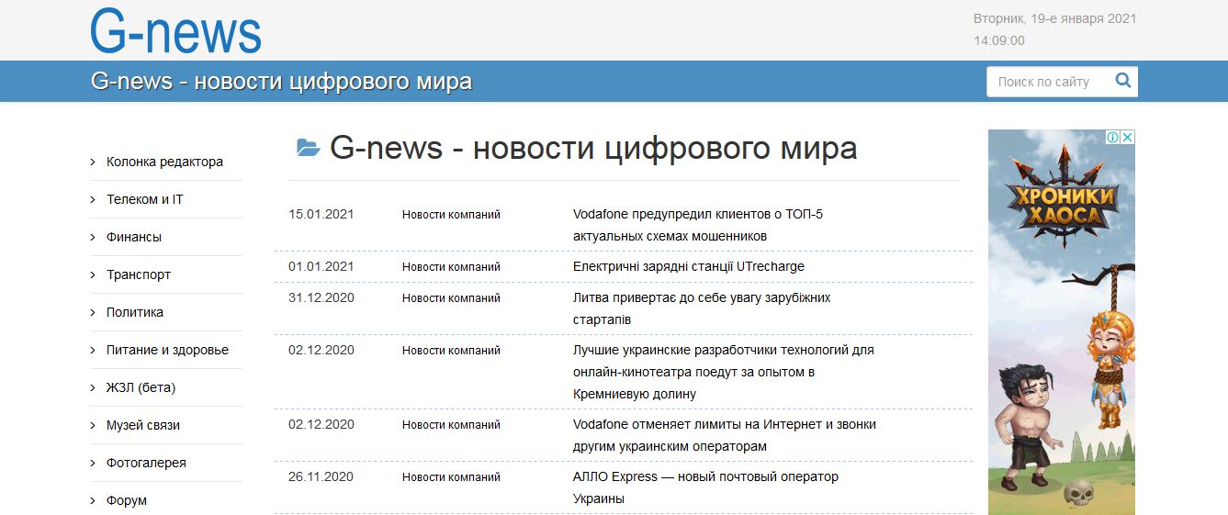Image resolution: width=1228 pixels, height=515 pixels.
Task: Open the 'Питание и здоровье' section
Action: pos(167,350)
